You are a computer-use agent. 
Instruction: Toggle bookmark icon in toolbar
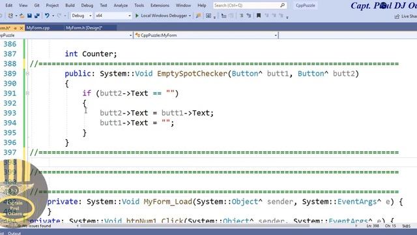point(259,16)
